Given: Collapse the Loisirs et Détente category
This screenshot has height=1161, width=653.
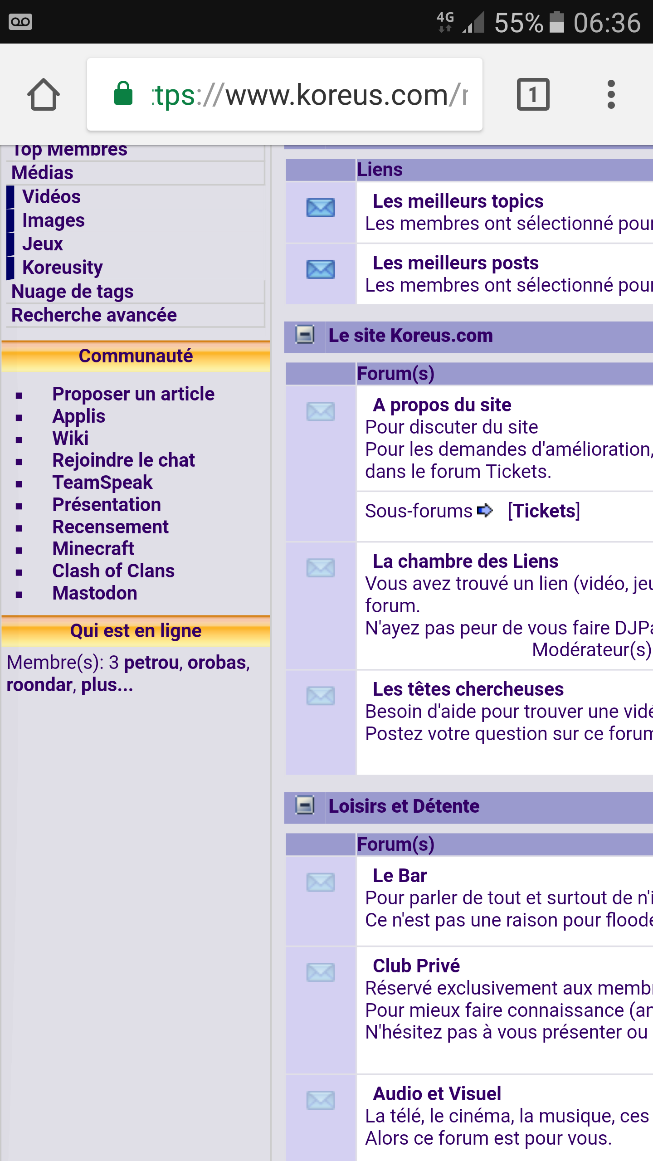Looking at the screenshot, I should (x=305, y=806).
